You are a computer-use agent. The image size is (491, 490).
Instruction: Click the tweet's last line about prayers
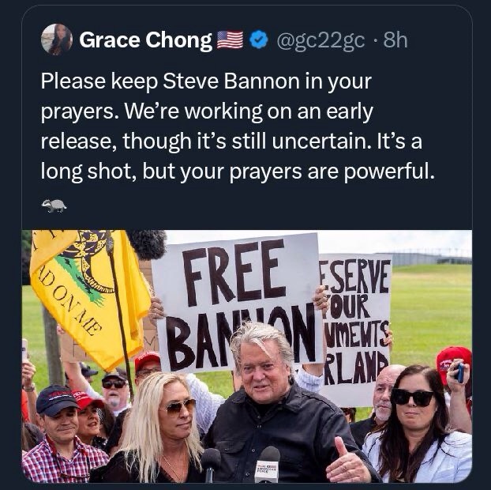237,170
